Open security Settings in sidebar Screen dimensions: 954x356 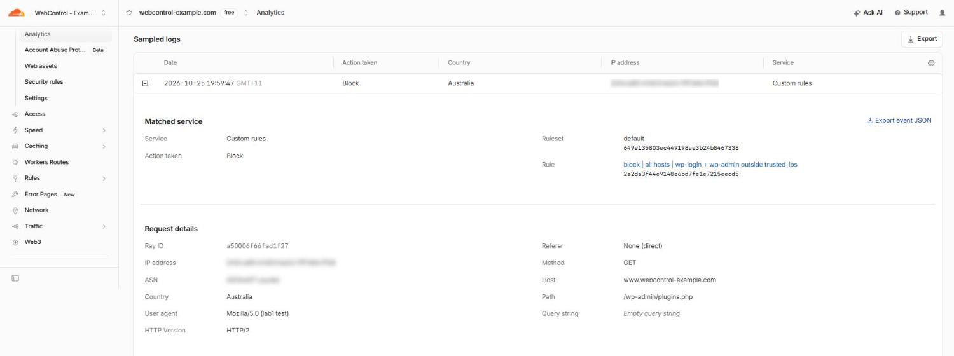tap(36, 99)
